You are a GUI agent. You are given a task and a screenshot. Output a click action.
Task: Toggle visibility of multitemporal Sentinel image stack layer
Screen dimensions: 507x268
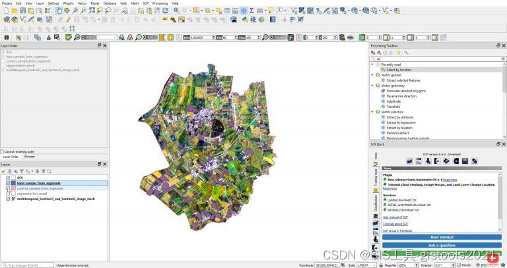click(8, 199)
